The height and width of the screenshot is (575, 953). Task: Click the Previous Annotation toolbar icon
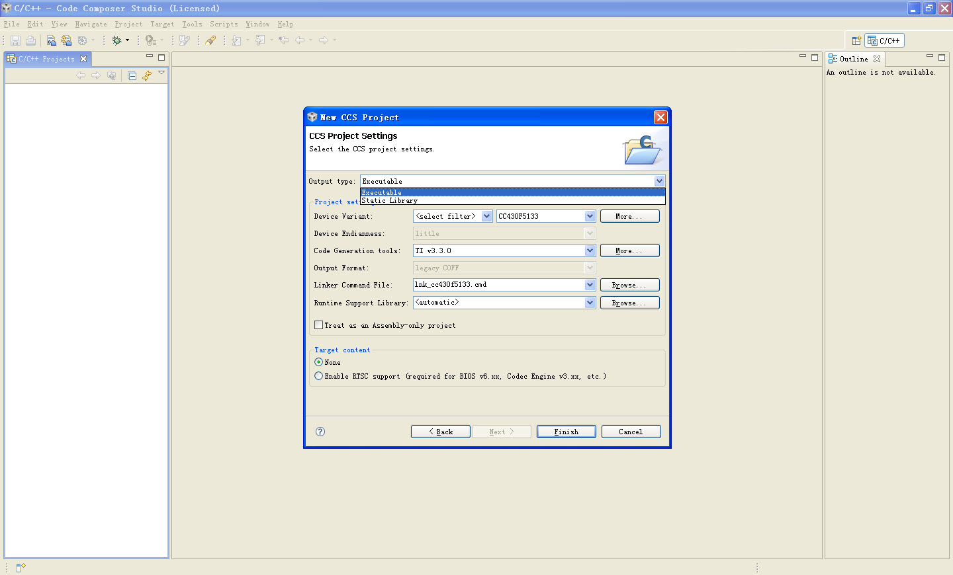pyautogui.click(x=260, y=40)
